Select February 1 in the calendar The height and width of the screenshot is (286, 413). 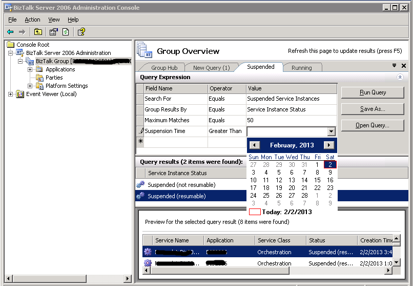tap(317, 165)
